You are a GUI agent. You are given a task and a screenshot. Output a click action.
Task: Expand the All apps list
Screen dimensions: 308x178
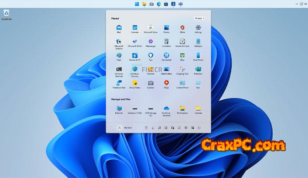coord(199,18)
